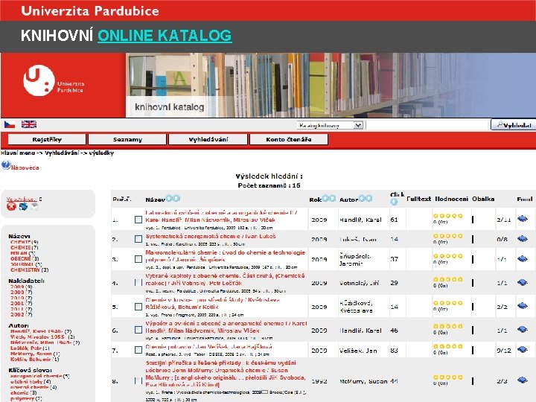Viewport: 536px width, 402px height.
Task: Open the Fond icon for Velíšek, Jan row
Action: coord(523,350)
